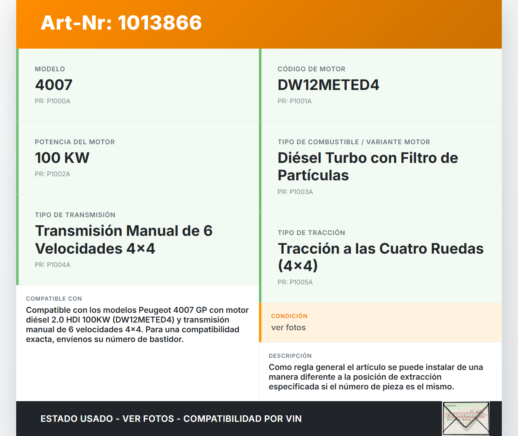
Task: Click engine code DW12METED4
Action: tap(328, 85)
